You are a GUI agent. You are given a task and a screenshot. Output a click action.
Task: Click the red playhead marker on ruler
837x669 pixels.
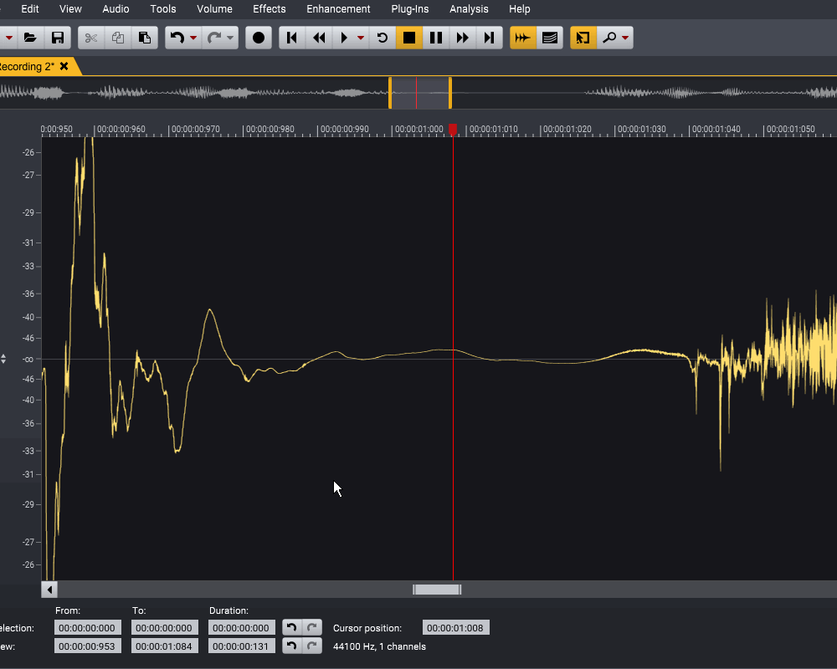[453, 129]
